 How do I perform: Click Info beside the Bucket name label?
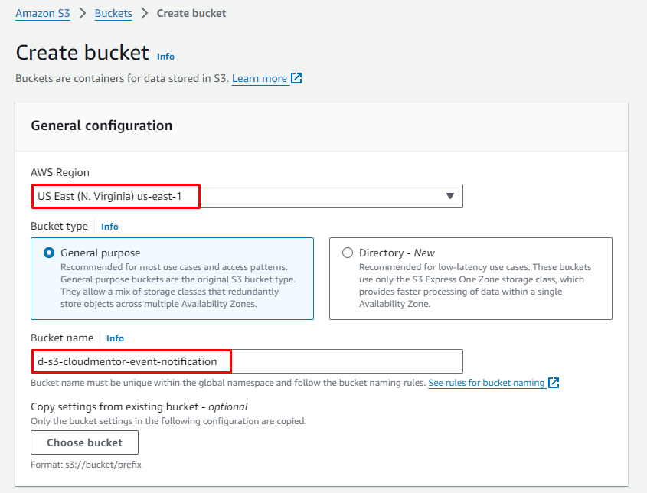[x=115, y=338]
